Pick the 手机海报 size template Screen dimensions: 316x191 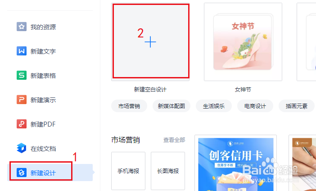(128, 171)
